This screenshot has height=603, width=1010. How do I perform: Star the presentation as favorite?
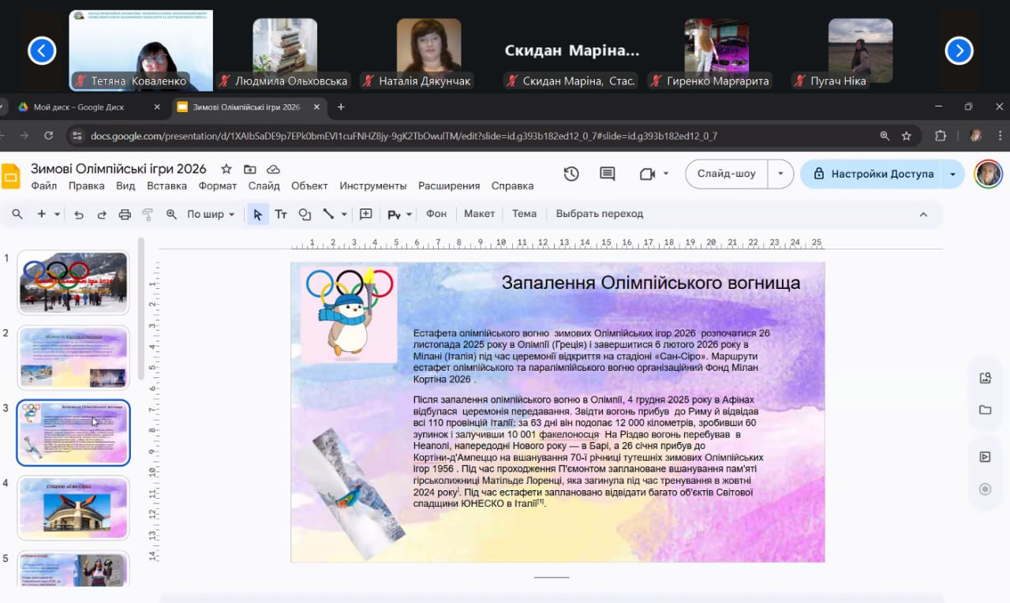(x=226, y=169)
